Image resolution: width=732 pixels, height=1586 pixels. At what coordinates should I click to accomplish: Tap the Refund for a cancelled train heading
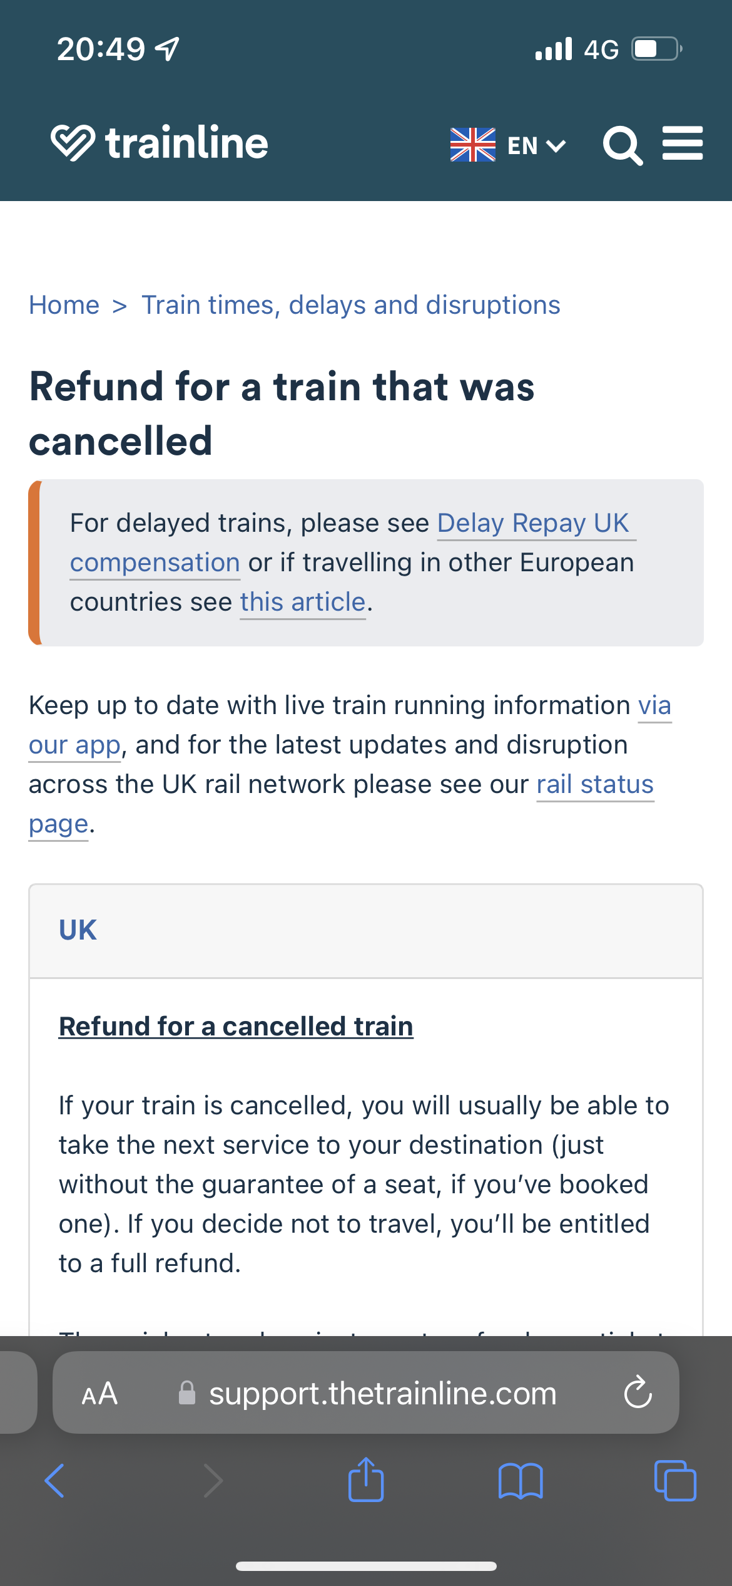236,1027
